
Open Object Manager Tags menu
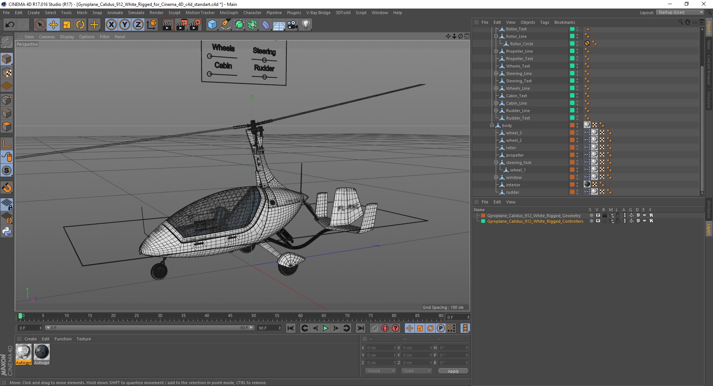point(544,22)
